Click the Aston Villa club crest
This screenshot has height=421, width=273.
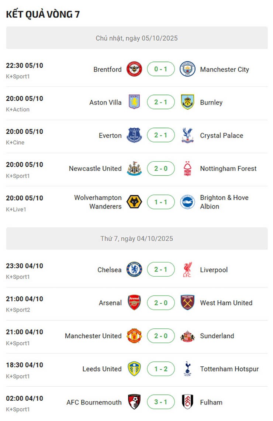134,102
